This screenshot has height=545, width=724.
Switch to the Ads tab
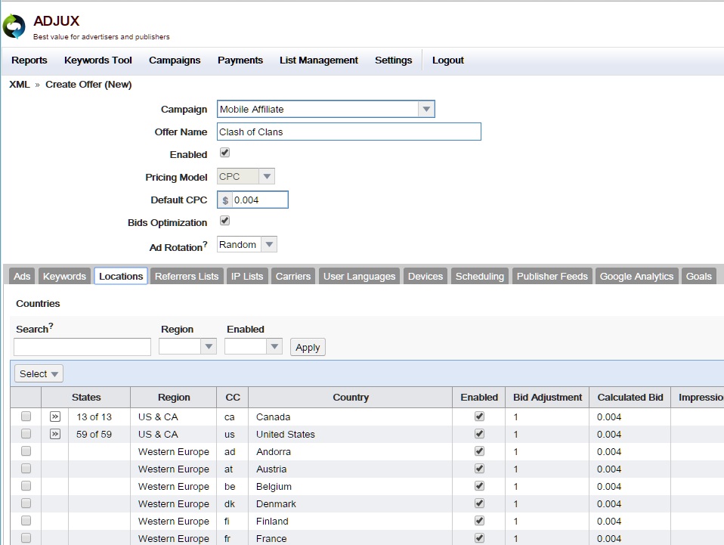pyautogui.click(x=22, y=276)
